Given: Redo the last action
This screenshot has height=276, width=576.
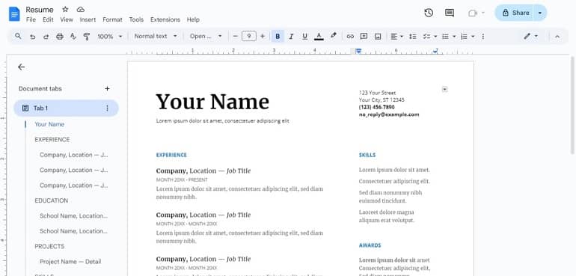Looking at the screenshot, I should click(46, 37).
